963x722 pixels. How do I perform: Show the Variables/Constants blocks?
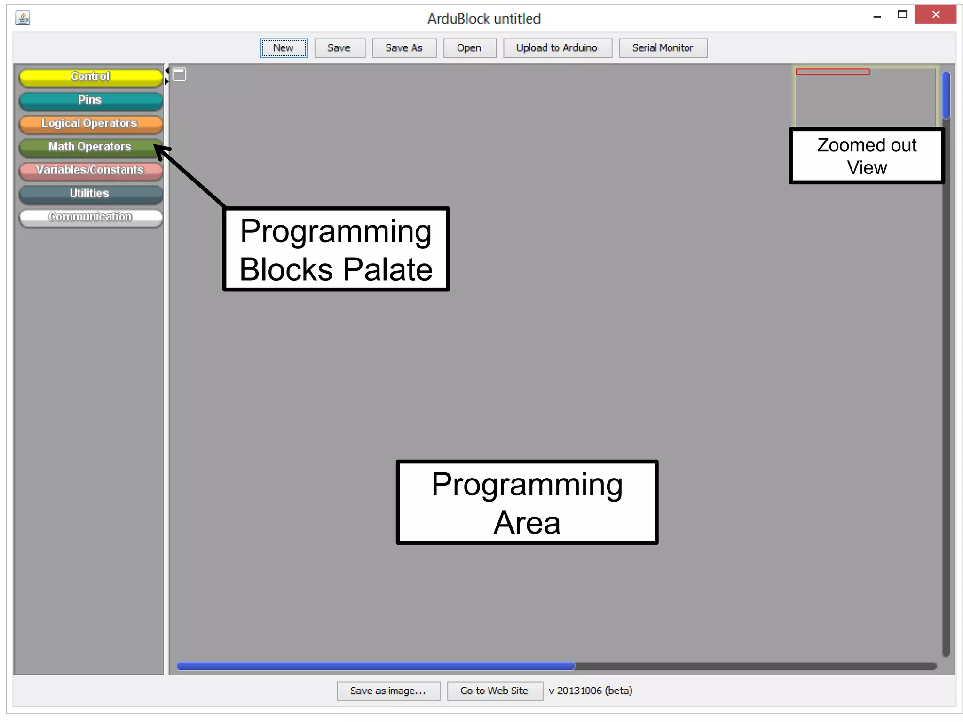pos(91,171)
